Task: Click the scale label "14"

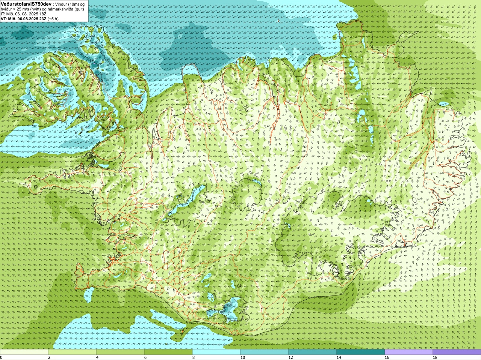Action: point(339,357)
